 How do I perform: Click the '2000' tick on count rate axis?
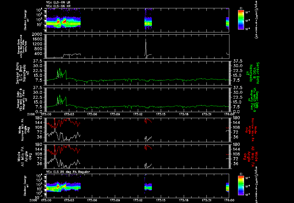coord(37,34)
